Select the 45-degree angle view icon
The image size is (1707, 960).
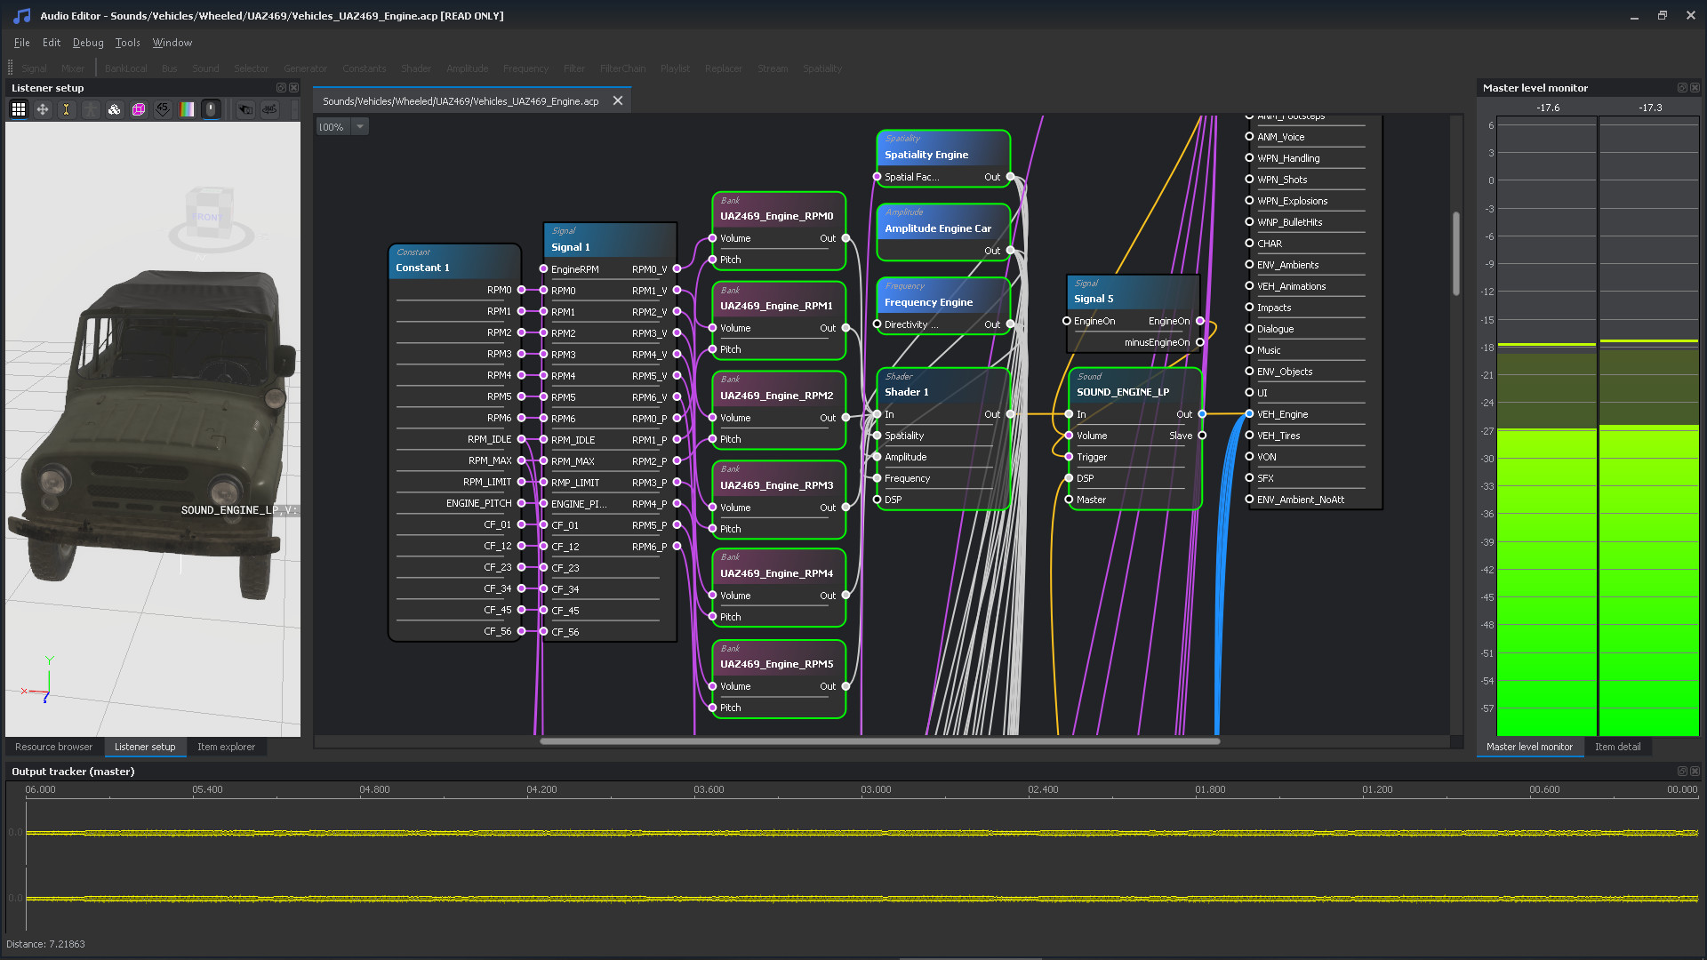(x=163, y=109)
